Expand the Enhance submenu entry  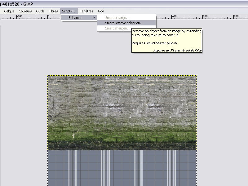pyautogui.click(x=79, y=18)
